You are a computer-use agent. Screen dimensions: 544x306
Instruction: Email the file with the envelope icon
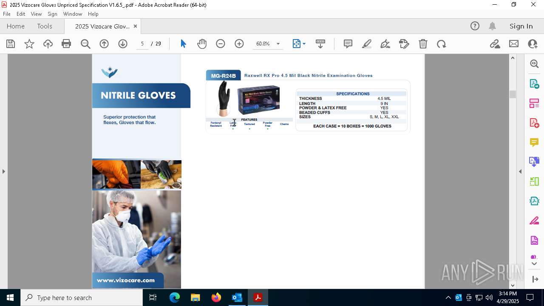pyautogui.click(x=514, y=44)
